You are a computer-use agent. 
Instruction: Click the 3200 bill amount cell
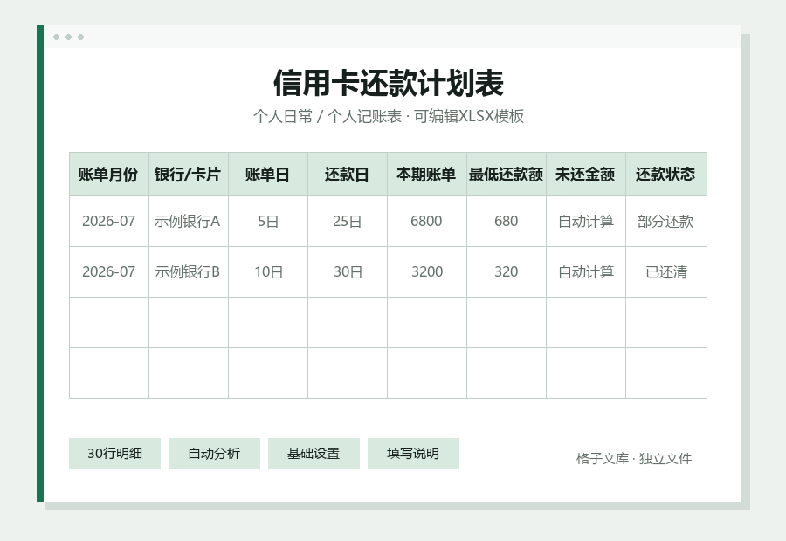point(426,271)
